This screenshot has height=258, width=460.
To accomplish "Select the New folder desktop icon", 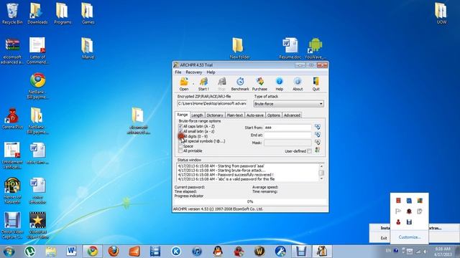I will click(x=239, y=48).
